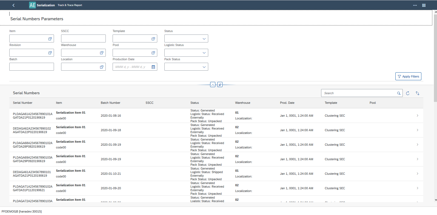The height and width of the screenshot is (215, 437).
Task: Pin the filter header panel
Action: click(x=220, y=85)
